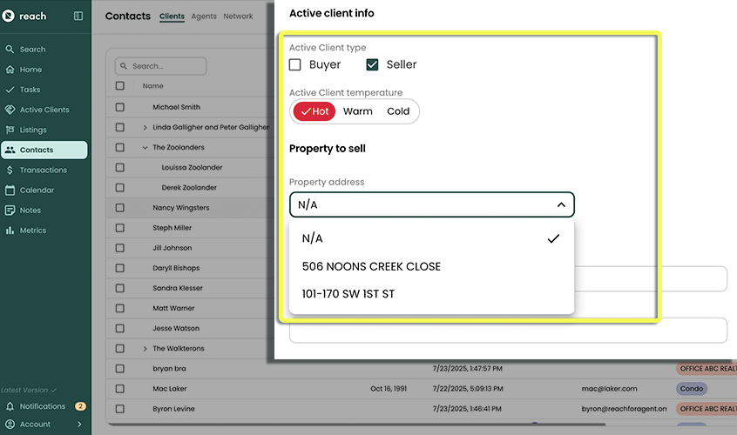Select checkbox next to Michael Smith
The image size is (737, 435).
(120, 107)
